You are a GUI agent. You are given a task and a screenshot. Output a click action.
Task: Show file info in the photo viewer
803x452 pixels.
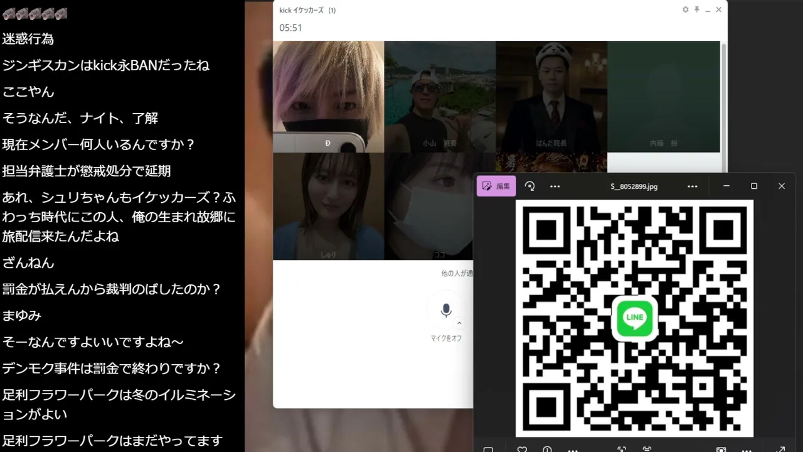(x=547, y=449)
